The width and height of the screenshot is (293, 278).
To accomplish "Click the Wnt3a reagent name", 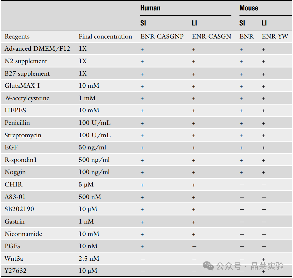I will tap(14, 259).
